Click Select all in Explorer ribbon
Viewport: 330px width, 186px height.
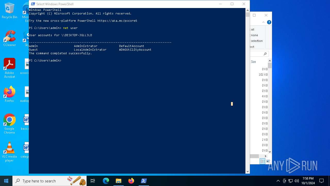coord(252,29)
